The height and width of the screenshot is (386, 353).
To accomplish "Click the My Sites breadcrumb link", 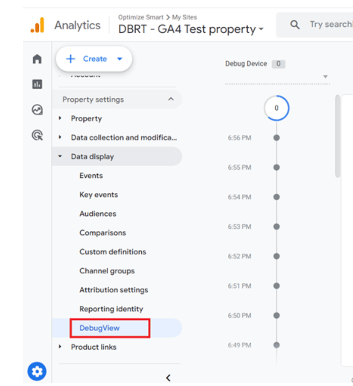I will coord(184,17).
